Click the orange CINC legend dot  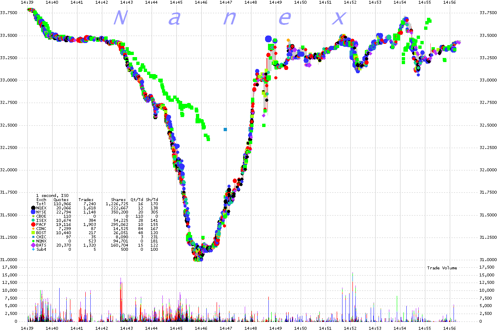click(x=33, y=228)
